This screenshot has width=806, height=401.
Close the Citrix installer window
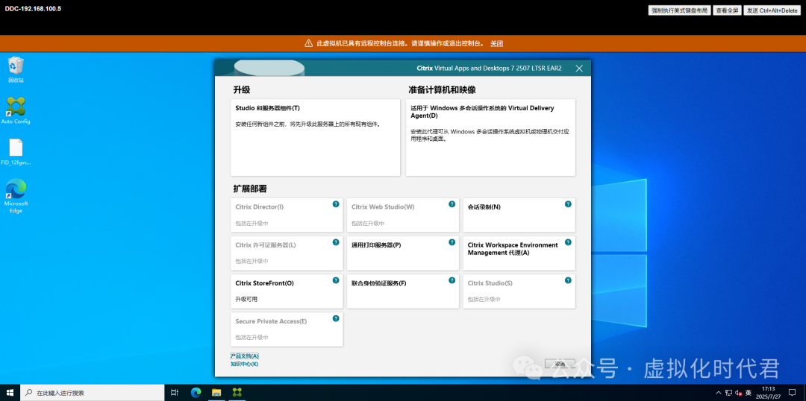[579, 69]
